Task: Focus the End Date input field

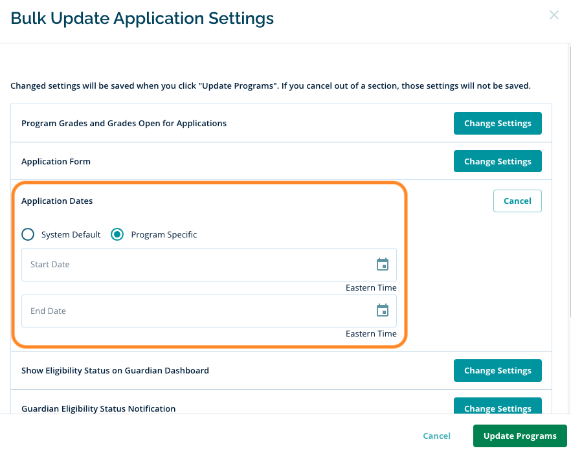Action: click(x=194, y=311)
